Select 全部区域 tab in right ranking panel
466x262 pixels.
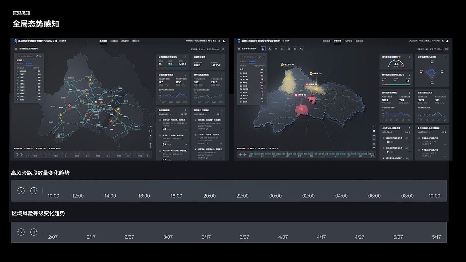tap(243, 61)
